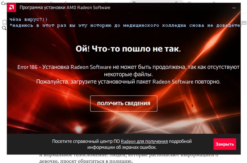The image size is (247, 163).
Task: Click the ПОЛУЧИТЬ СВЕДЕНИЯ button
Action: 124,104
